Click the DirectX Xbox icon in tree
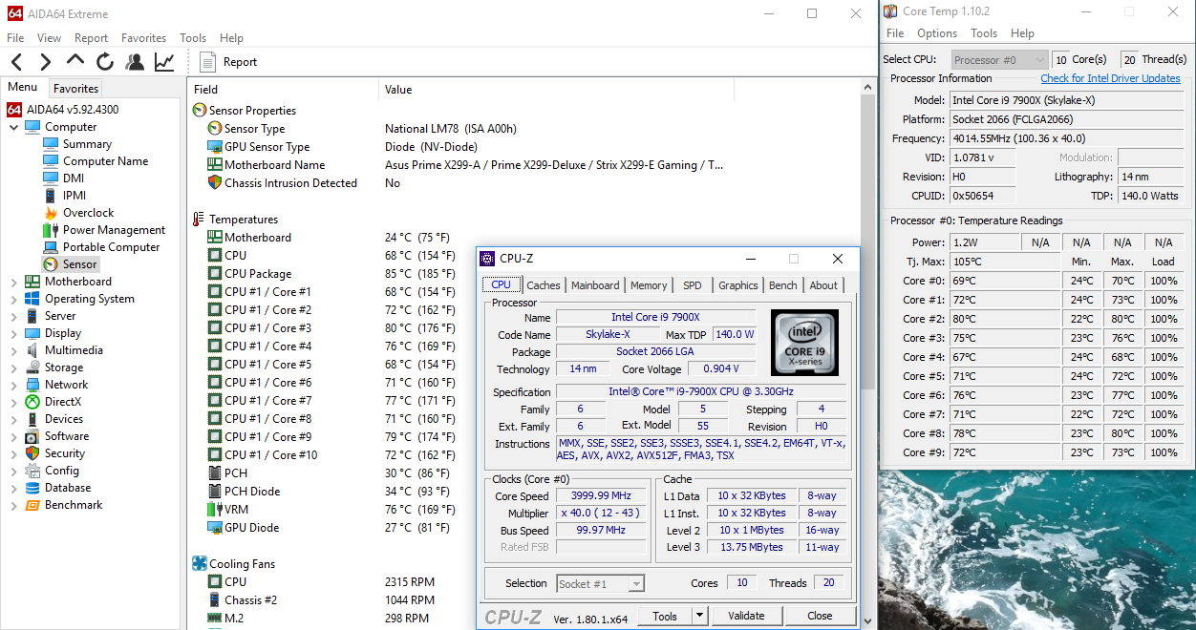Viewport: 1196px width, 630px height. (x=32, y=402)
